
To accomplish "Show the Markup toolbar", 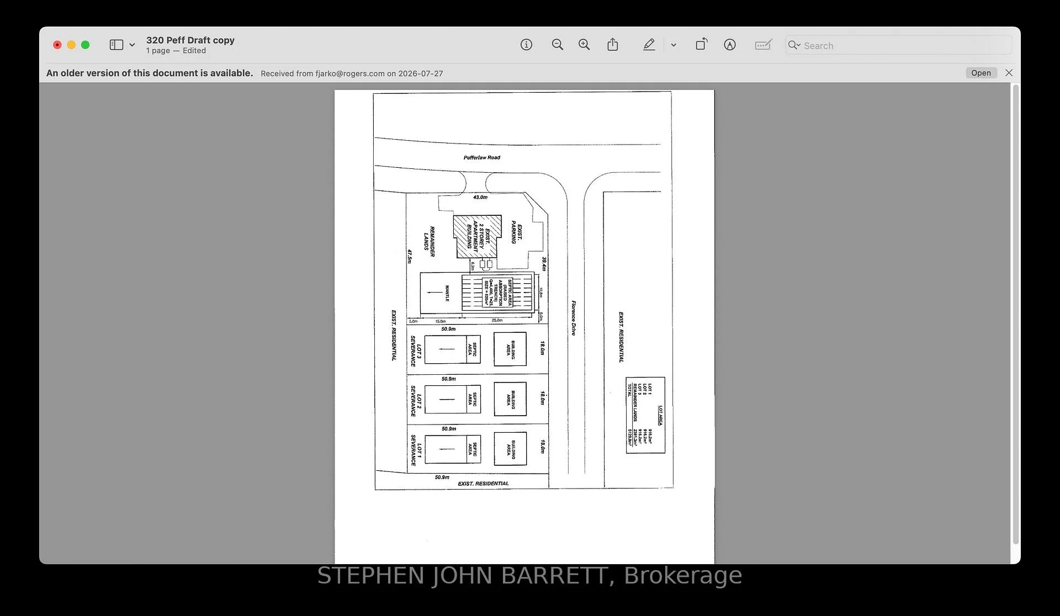I will [730, 45].
